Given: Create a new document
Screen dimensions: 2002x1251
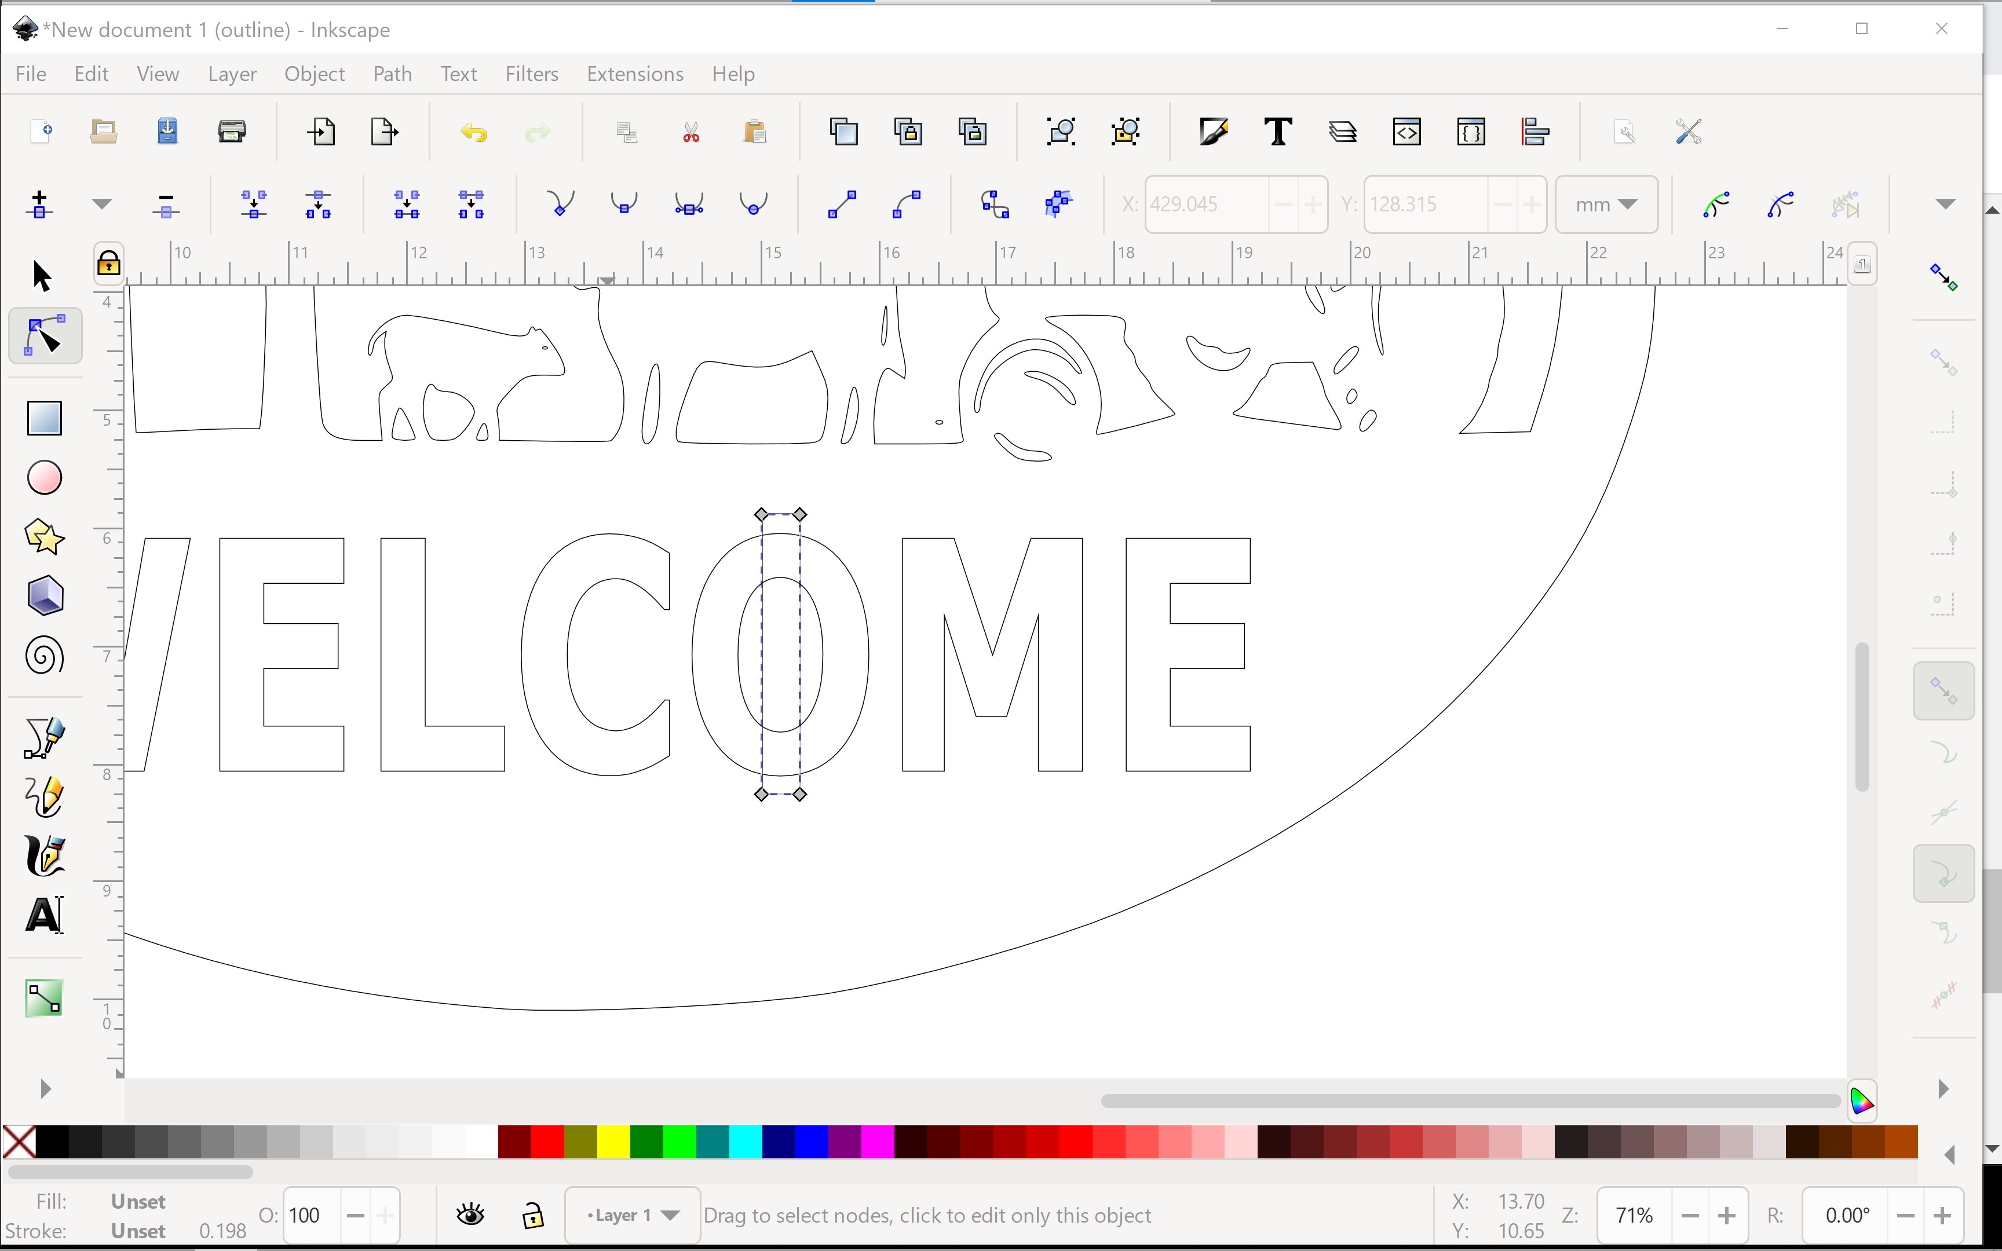Looking at the screenshot, I should 41,131.
